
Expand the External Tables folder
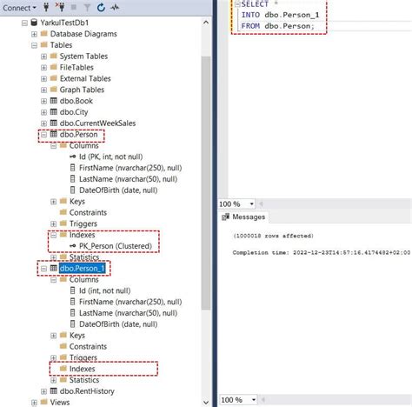[x=43, y=79]
